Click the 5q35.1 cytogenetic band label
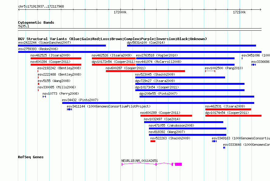 [x=24, y=26]
